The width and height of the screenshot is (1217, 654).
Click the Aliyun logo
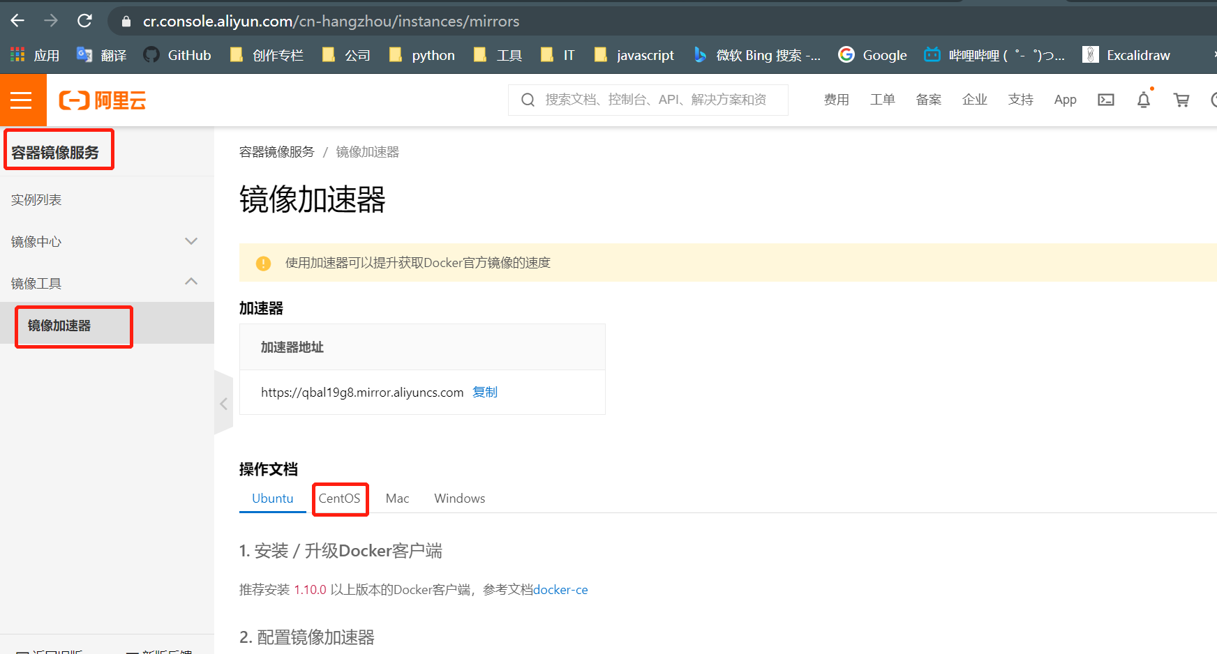click(x=103, y=100)
